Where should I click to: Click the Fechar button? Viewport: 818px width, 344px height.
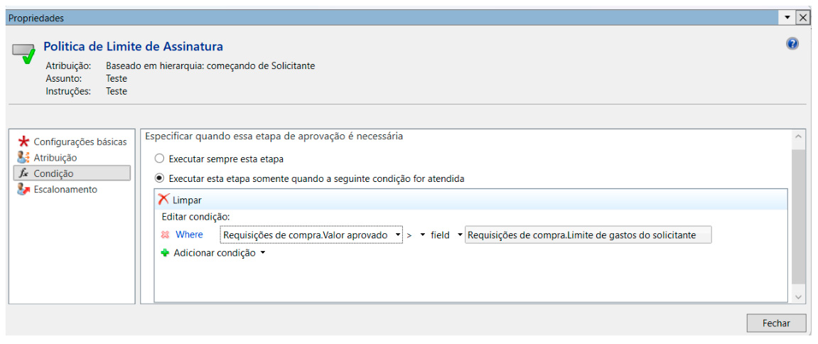[x=776, y=323]
